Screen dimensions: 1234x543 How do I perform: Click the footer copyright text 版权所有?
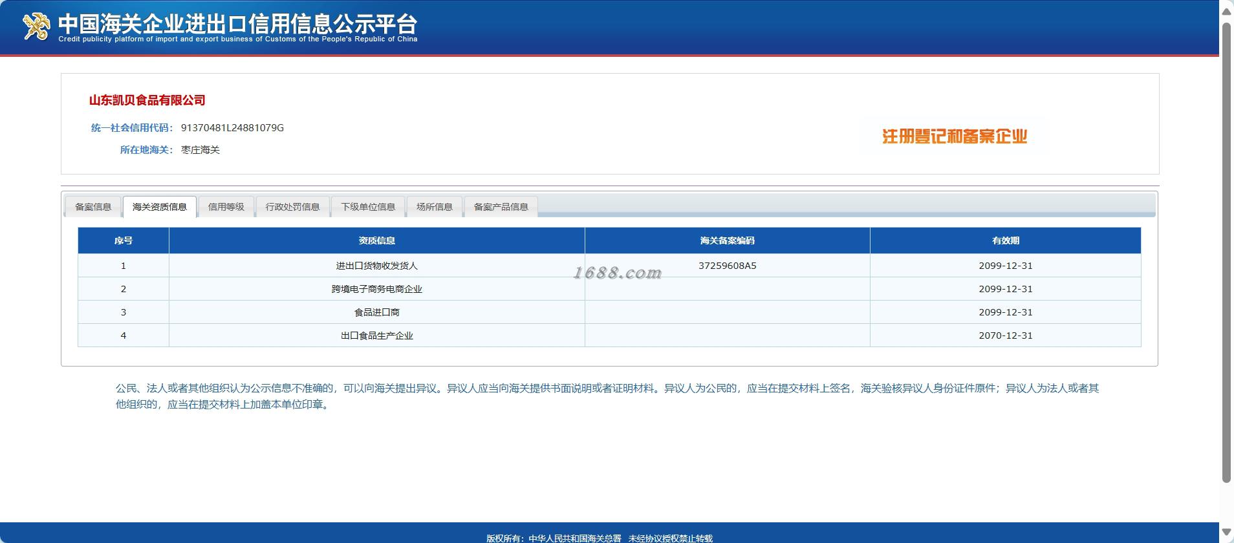pyautogui.click(x=600, y=538)
